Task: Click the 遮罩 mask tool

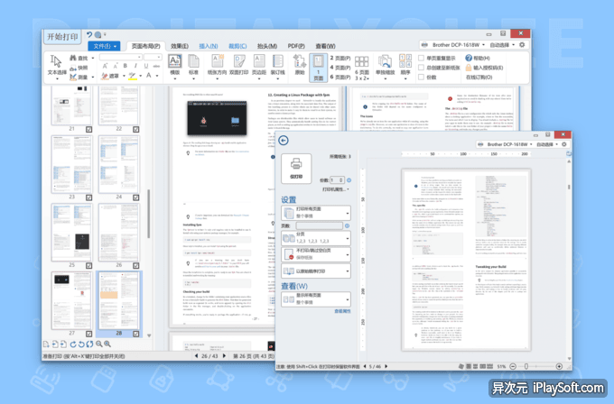Action: (x=110, y=76)
